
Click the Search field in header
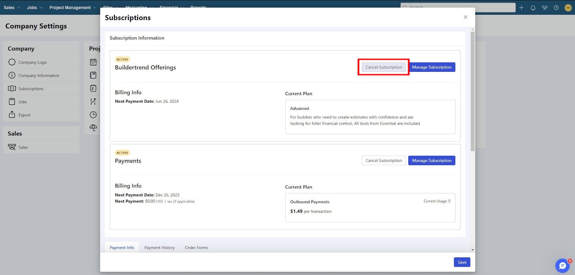(x=458, y=7)
